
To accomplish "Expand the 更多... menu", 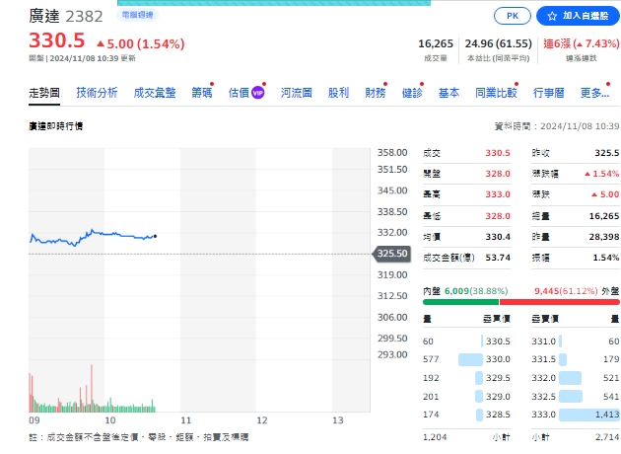I will (594, 93).
